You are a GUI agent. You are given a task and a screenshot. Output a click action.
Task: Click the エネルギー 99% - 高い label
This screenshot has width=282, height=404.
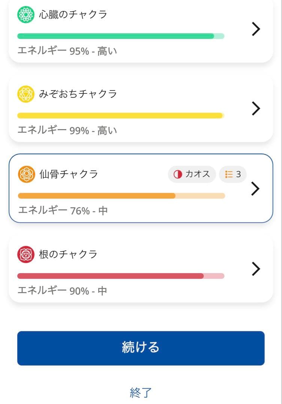point(67,130)
